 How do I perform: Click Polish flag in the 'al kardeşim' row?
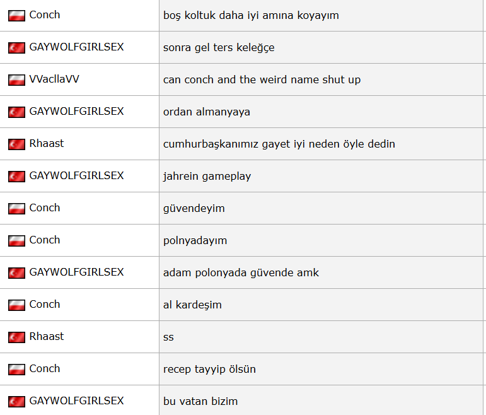tap(16, 305)
